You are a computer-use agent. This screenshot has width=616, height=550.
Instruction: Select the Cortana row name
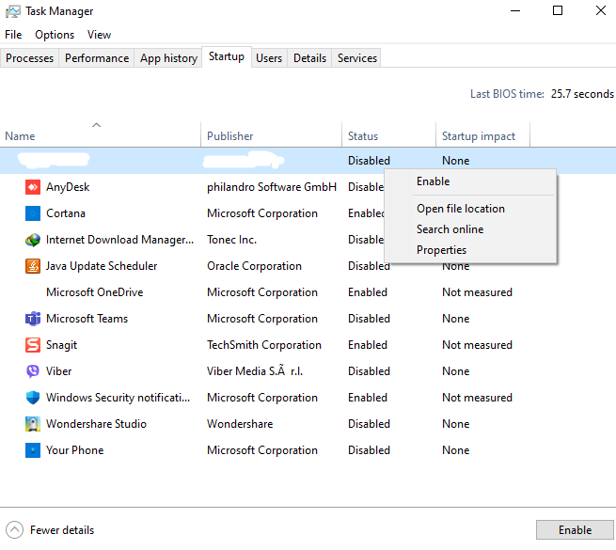click(66, 213)
